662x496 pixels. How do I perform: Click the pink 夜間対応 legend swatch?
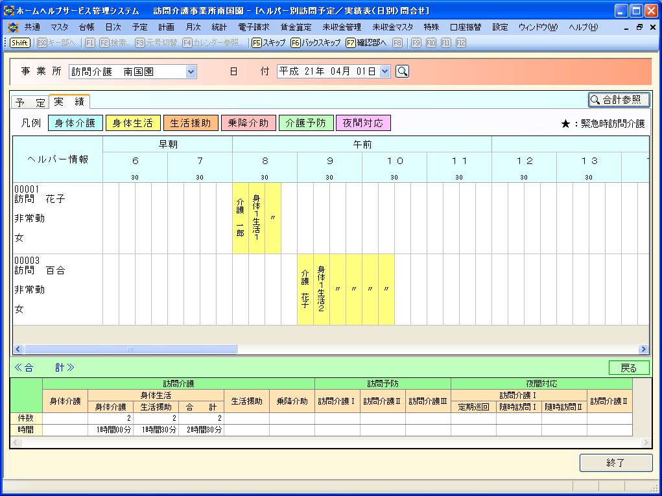point(363,123)
